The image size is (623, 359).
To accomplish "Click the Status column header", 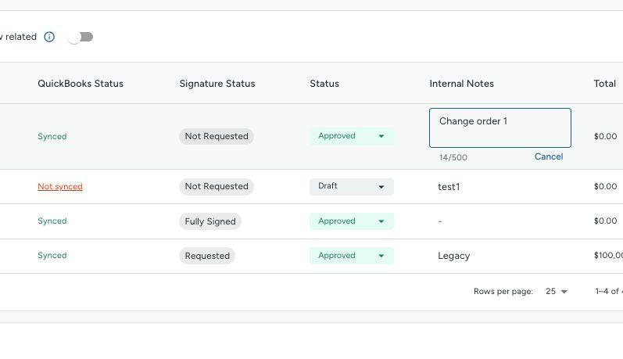I will coord(324,84).
